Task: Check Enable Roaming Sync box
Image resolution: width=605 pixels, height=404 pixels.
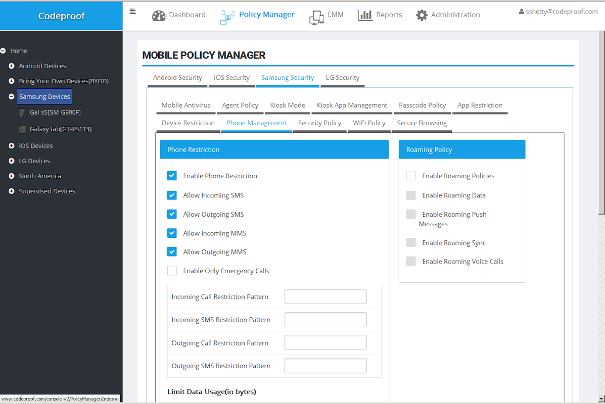Action: [x=411, y=242]
